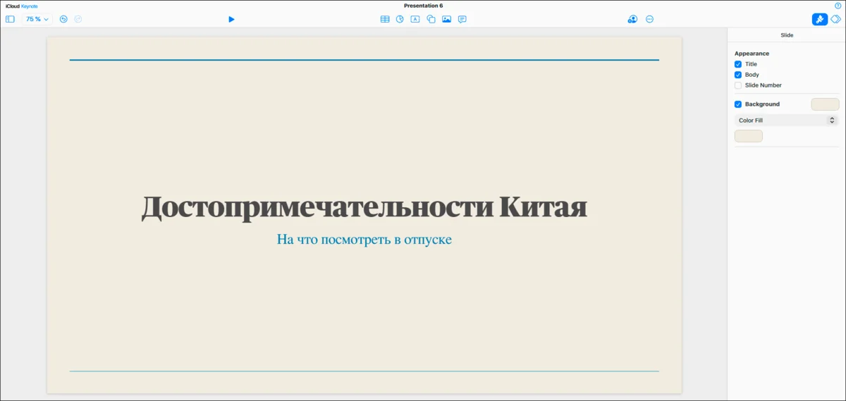Image resolution: width=846 pixels, height=401 pixels.
Task: Toggle the Background checkbox
Action: 738,104
